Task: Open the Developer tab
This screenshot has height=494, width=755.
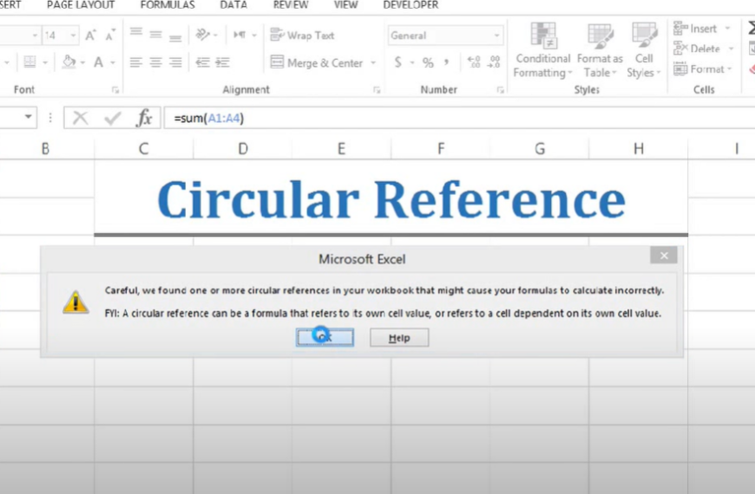Action: point(410,5)
